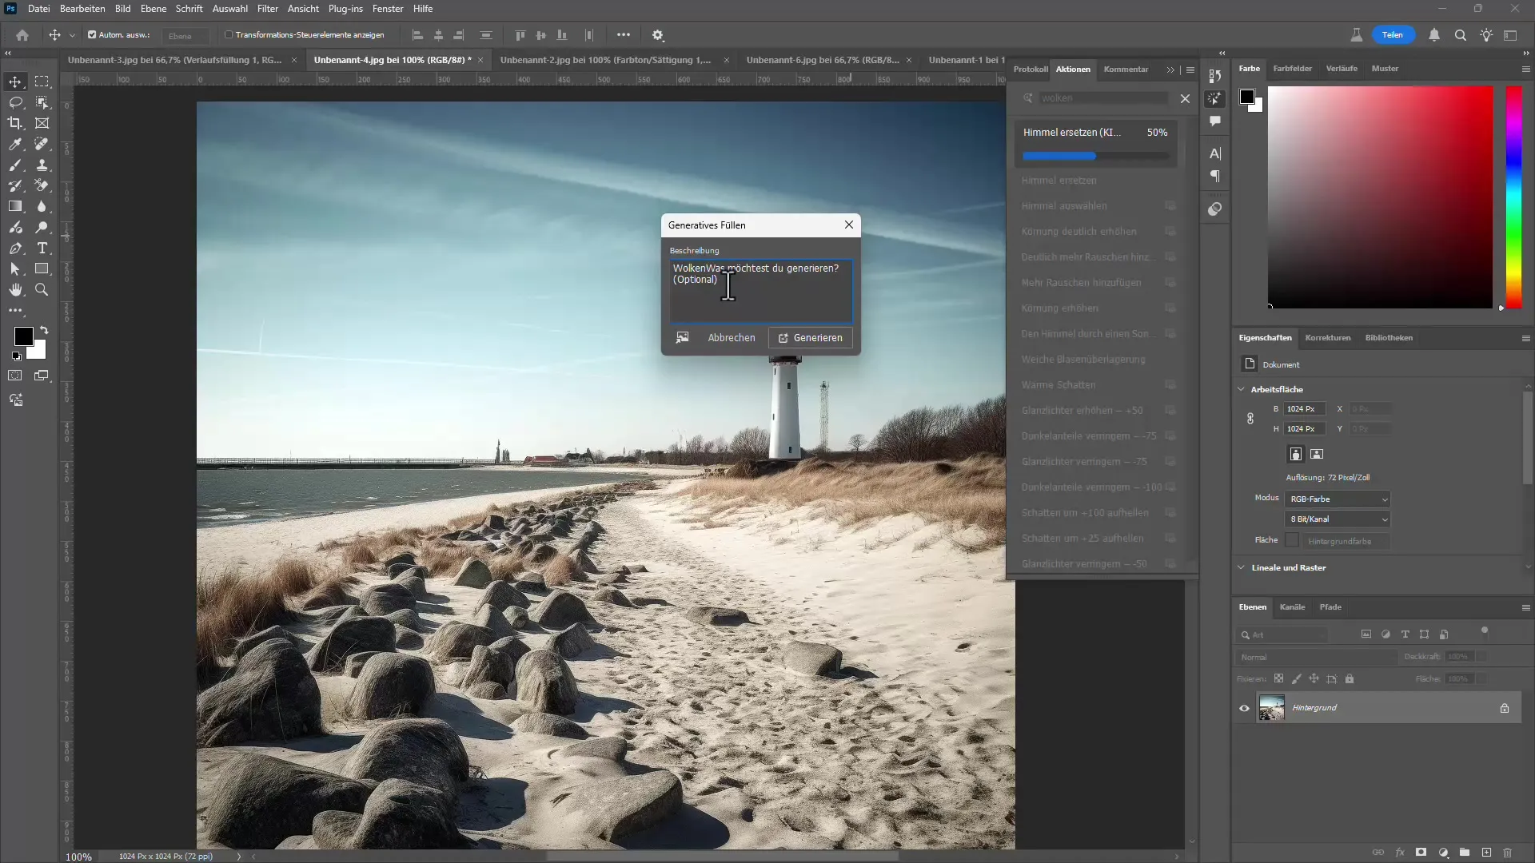The width and height of the screenshot is (1535, 863).
Task: Select the Zoom tool
Action: (x=42, y=290)
